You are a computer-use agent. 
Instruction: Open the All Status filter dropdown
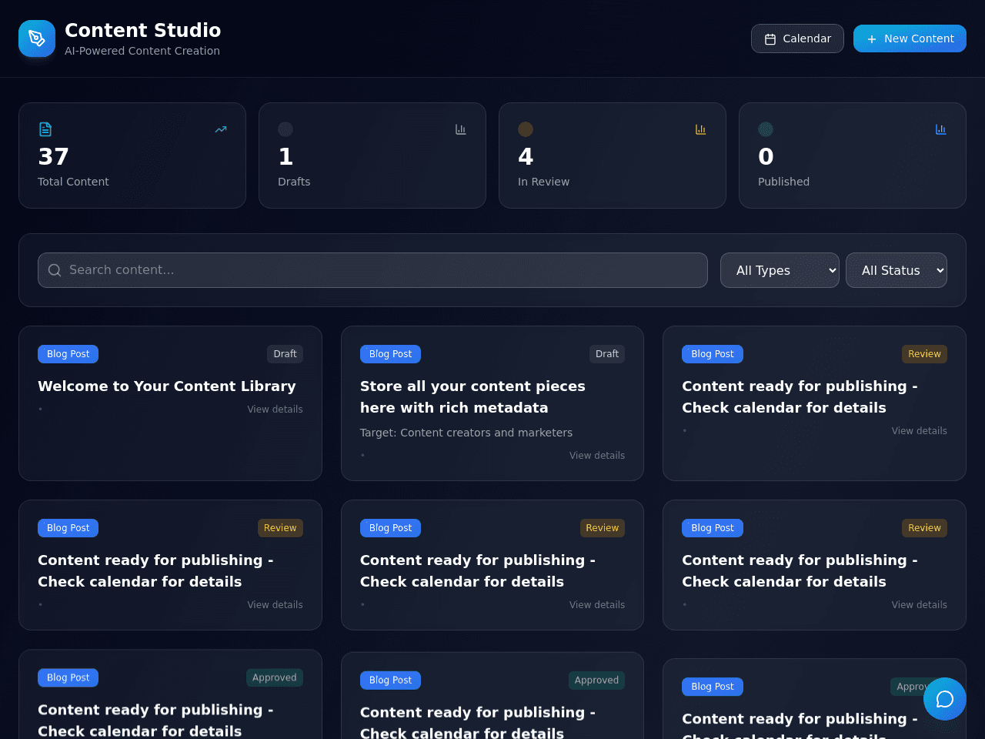point(897,270)
